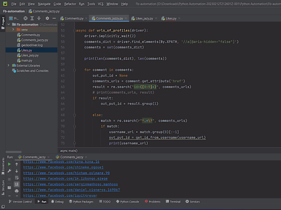Fold the else block at line 68
The image size is (281, 210).
pos(74,115)
